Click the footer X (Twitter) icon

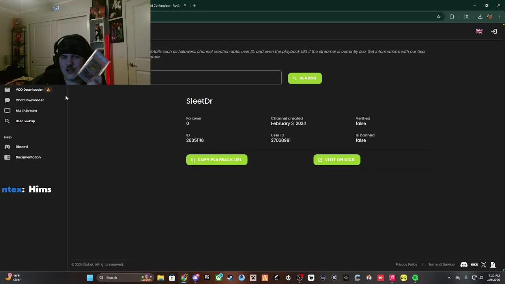pyautogui.click(x=484, y=265)
